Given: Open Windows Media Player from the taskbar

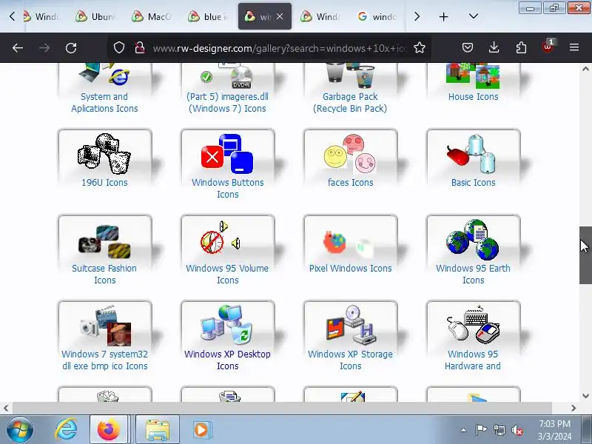Looking at the screenshot, I should (x=201, y=430).
